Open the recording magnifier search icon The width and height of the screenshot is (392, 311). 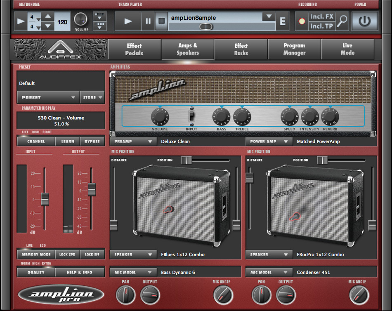click(342, 21)
